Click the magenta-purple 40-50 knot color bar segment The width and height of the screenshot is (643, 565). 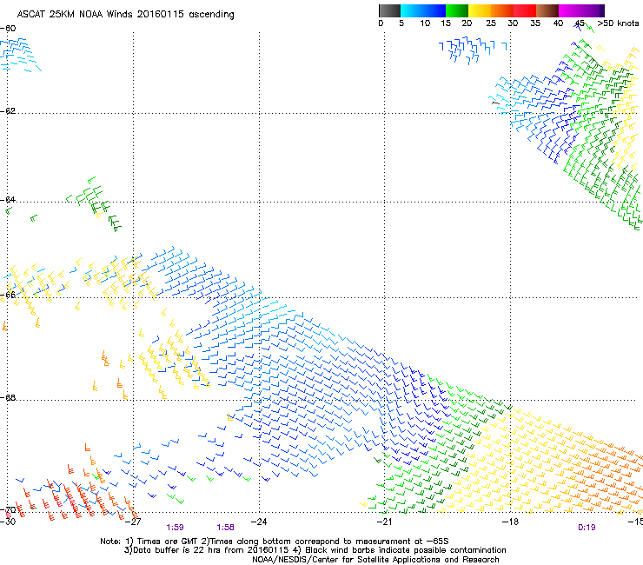pyautogui.click(x=581, y=10)
